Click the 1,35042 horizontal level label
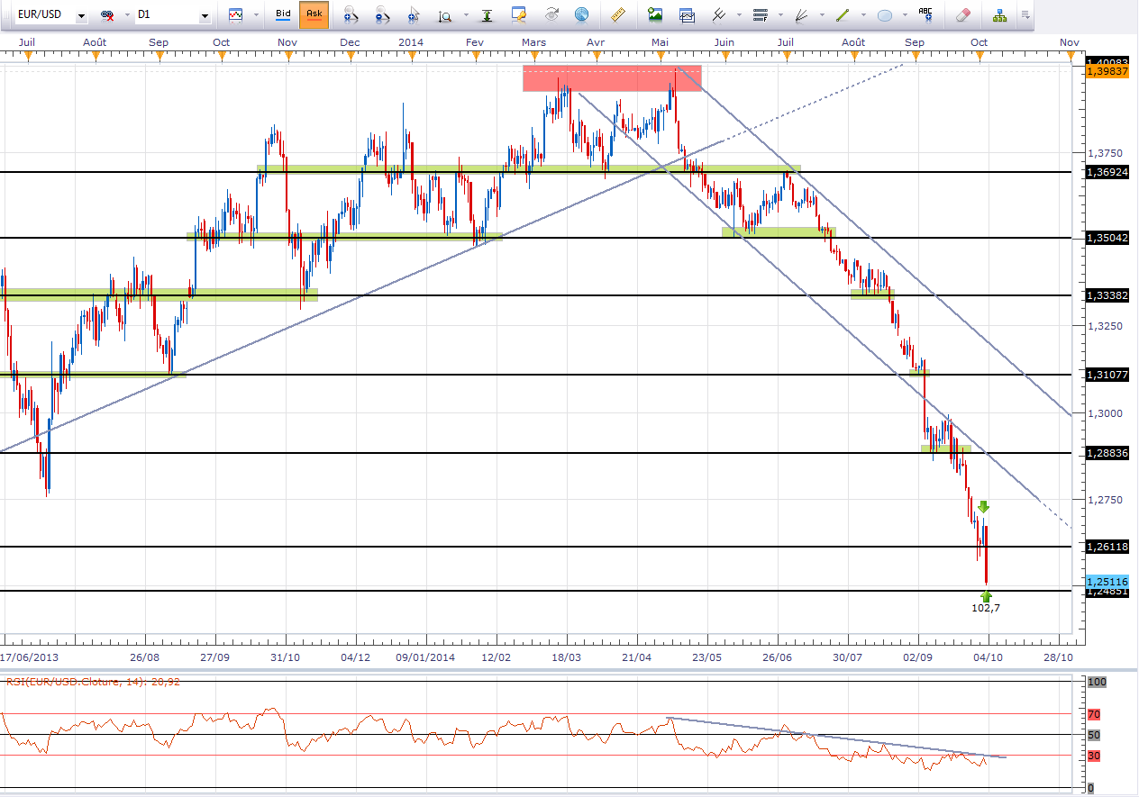The width and height of the screenshot is (1139, 797). coord(1109,239)
